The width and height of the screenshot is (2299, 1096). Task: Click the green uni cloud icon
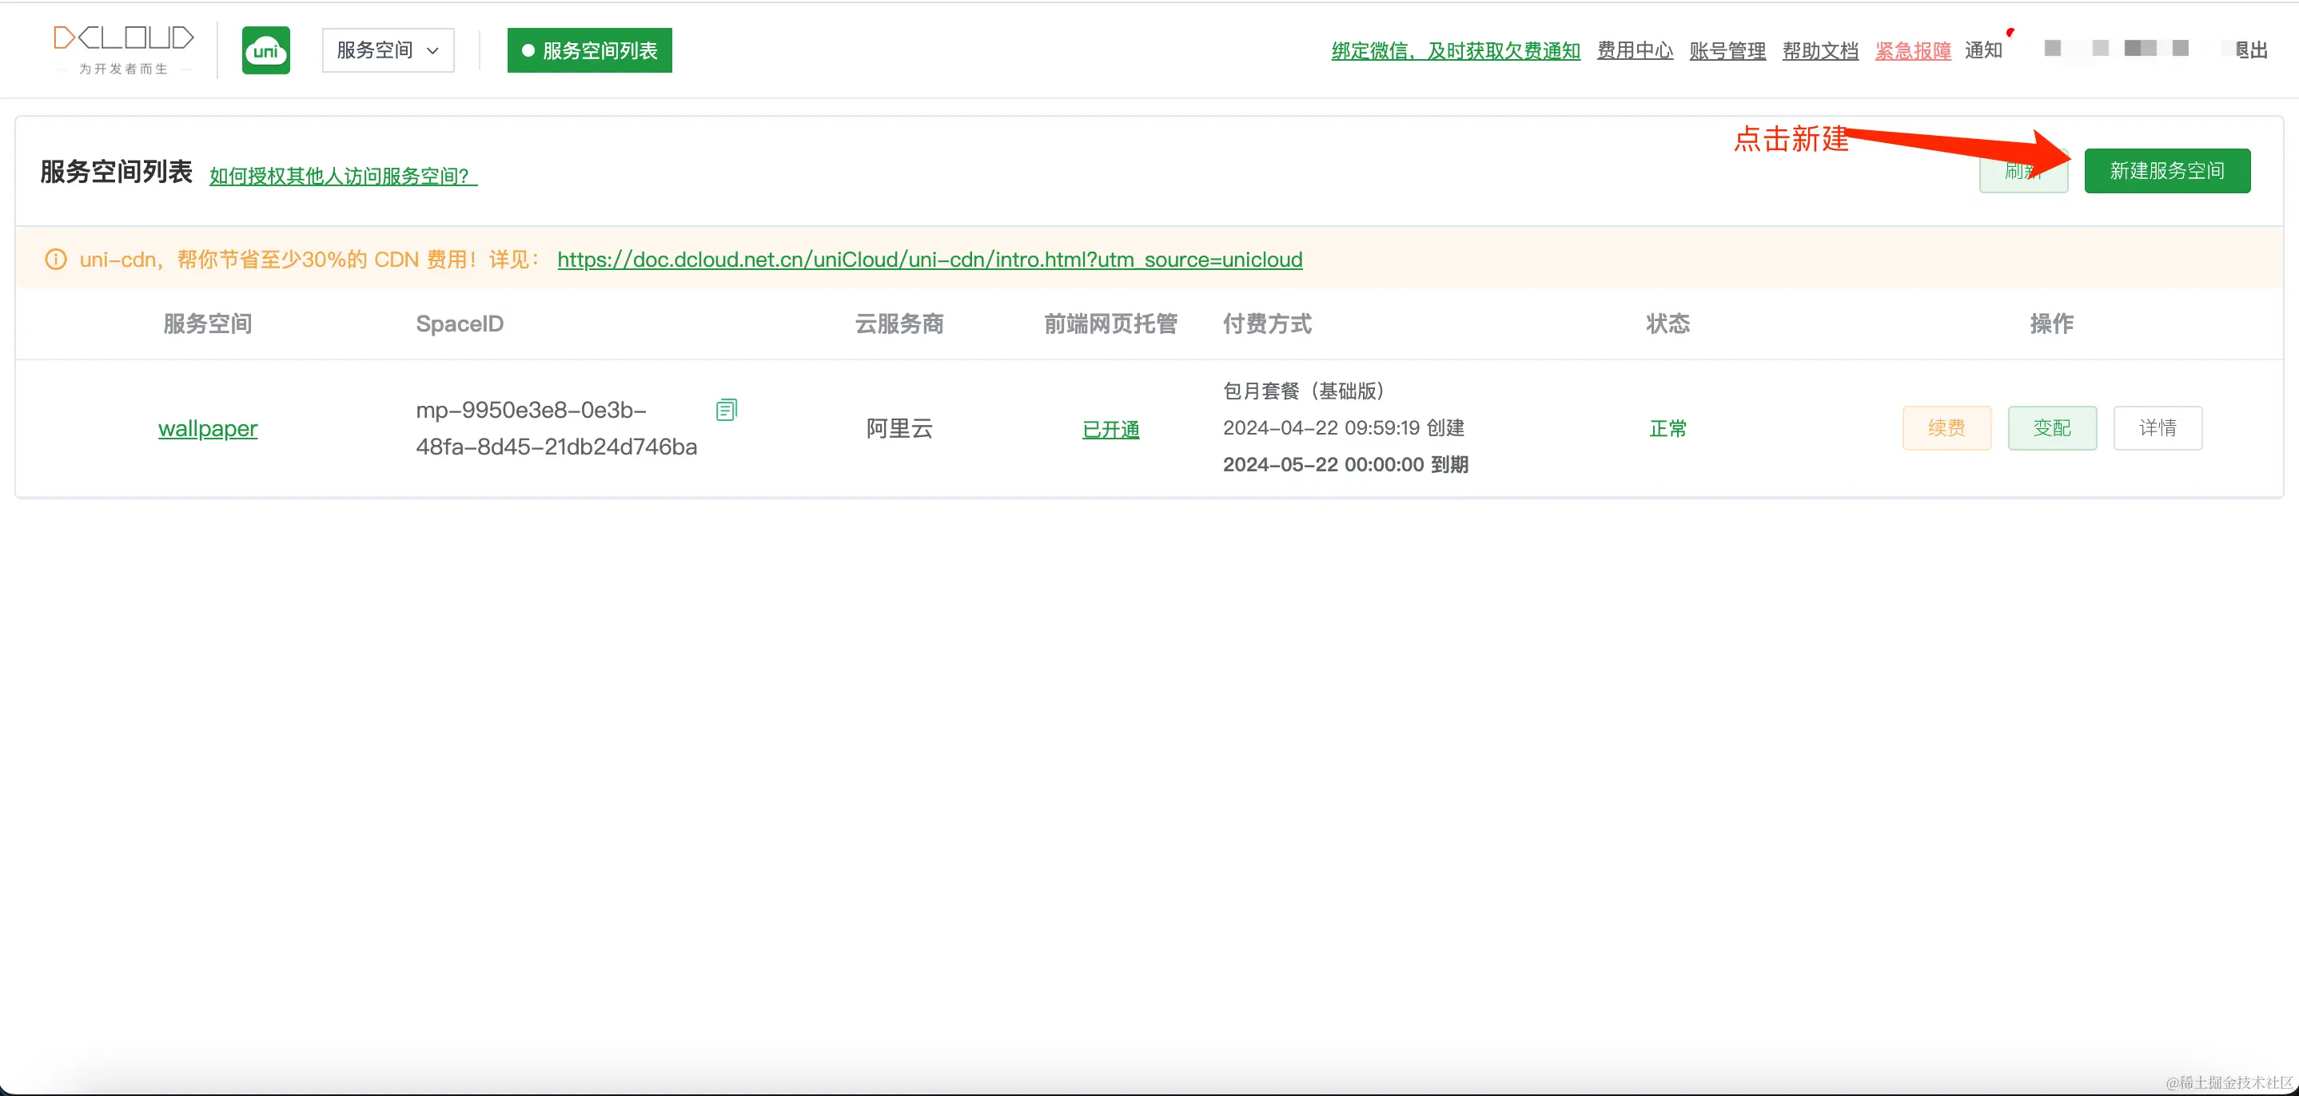pyautogui.click(x=265, y=50)
